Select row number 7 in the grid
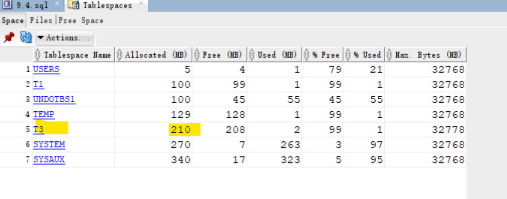 tap(28, 160)
